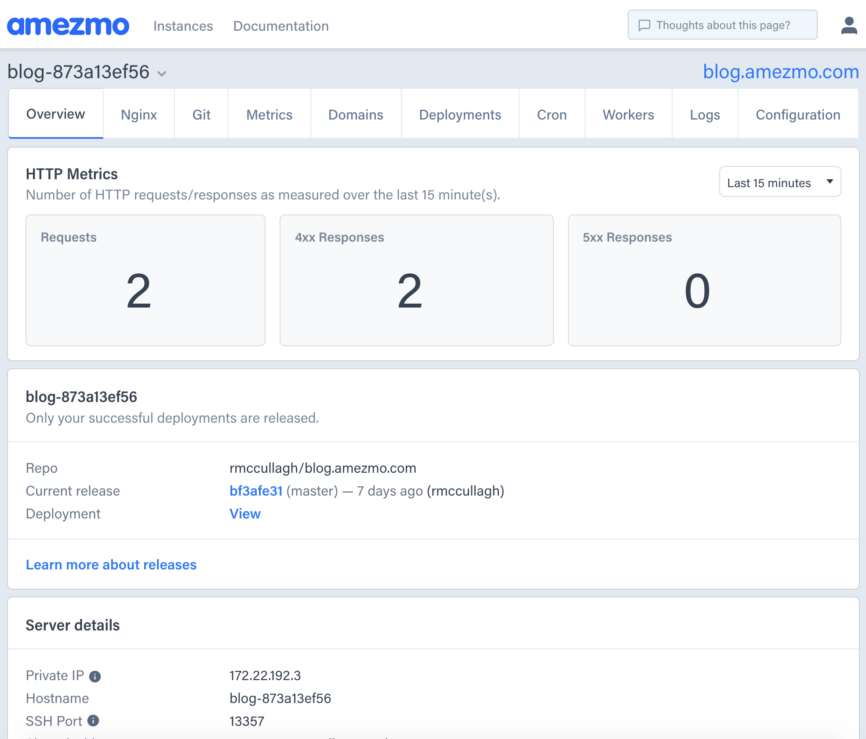This screenshot has width=866, height=739.
Task: Click the SSH Port info icon
Action: 93,721
